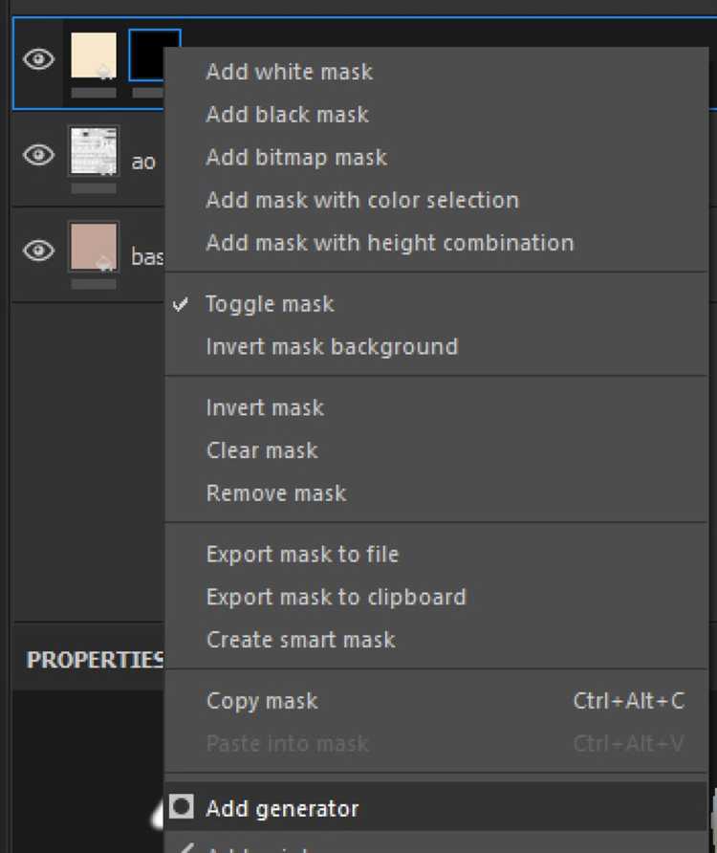The image size is (717, 853).
Task: Uncheck the Toggle mask option
Action: (270, 304)
